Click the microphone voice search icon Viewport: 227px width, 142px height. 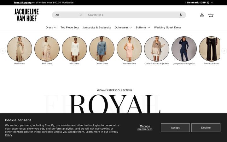[x=181, y=15]
